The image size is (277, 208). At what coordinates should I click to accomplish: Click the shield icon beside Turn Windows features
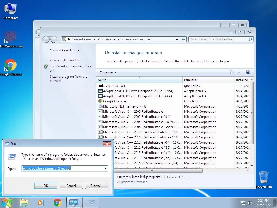pos(45,66)
